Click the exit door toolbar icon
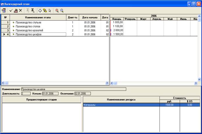This screenshot has height=134, width=202. pyautogui.click(x=4, y=10)
